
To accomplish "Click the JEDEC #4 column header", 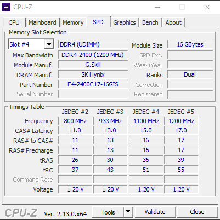I will pyautogui.click(x=146, y=112).
